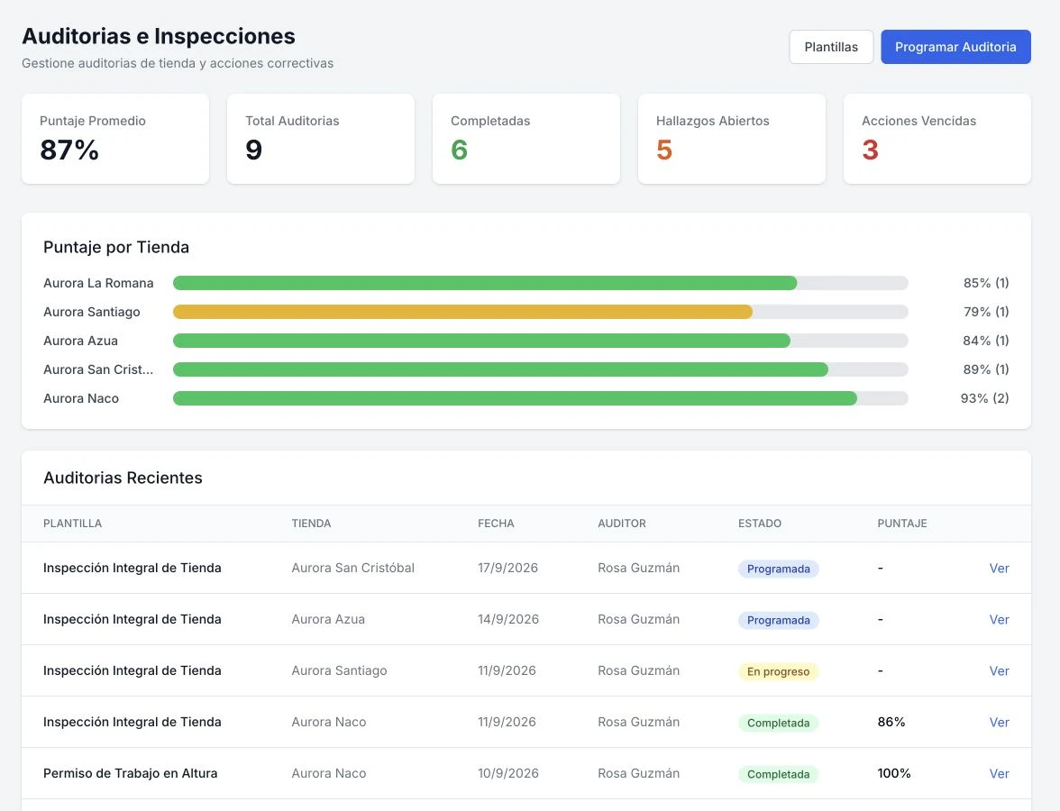
Task: Click the TIENDA column header
Action: tap(311, 524)
